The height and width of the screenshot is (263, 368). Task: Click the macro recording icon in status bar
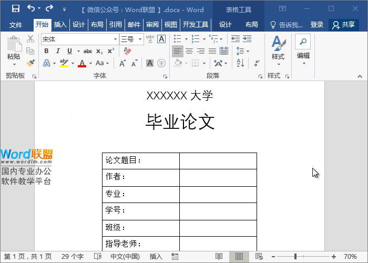(x=175, y=257)
